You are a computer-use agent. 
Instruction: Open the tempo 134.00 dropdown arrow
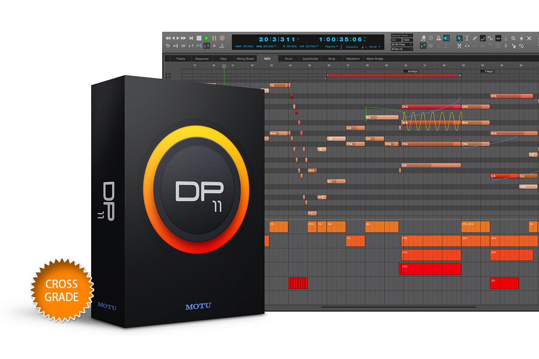tap(379, 47)
